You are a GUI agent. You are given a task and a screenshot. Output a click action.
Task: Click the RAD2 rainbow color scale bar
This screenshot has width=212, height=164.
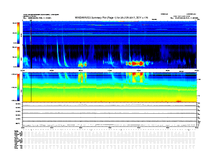(18, 33)
